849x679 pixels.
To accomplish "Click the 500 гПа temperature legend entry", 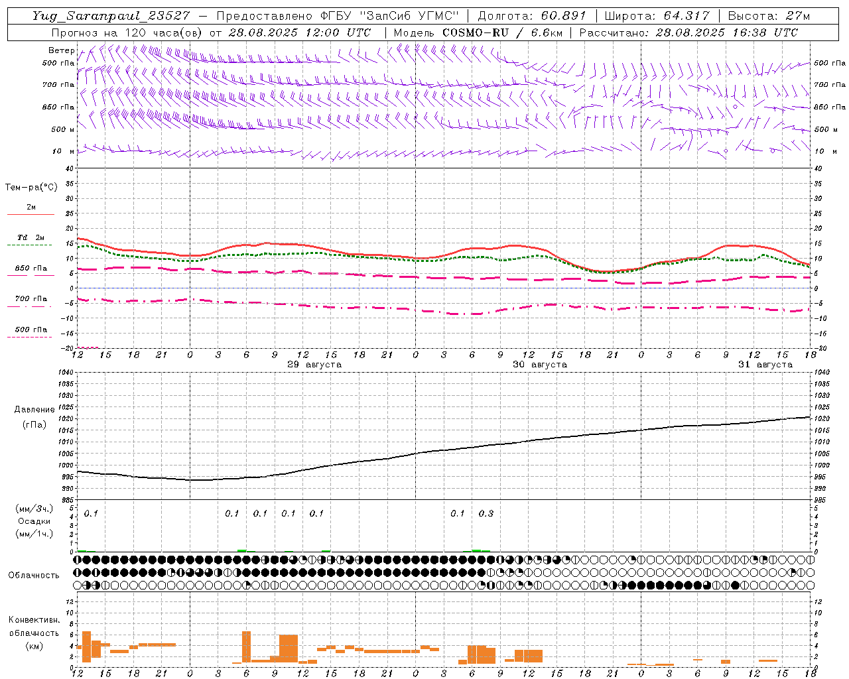I will tap(31, 329).
